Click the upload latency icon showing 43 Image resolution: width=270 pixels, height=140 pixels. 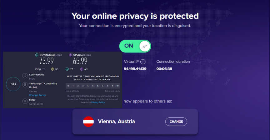(x=82, y=69)
